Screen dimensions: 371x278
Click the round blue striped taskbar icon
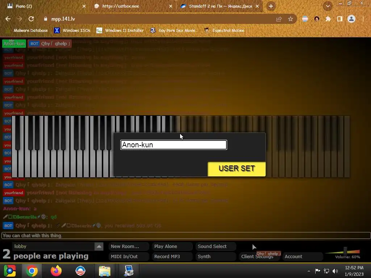[80, 271]
